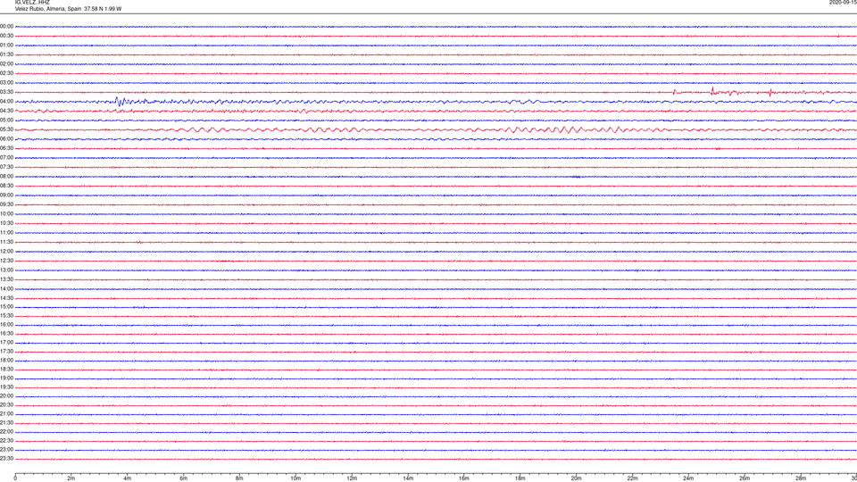
Task: Select the 20:00 trace time label
Action: point(6,396)
